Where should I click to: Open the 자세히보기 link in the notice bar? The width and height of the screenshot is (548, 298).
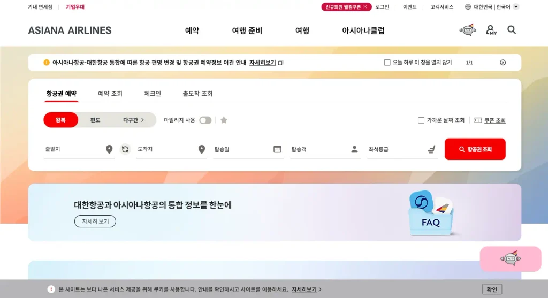pos(262,63)
